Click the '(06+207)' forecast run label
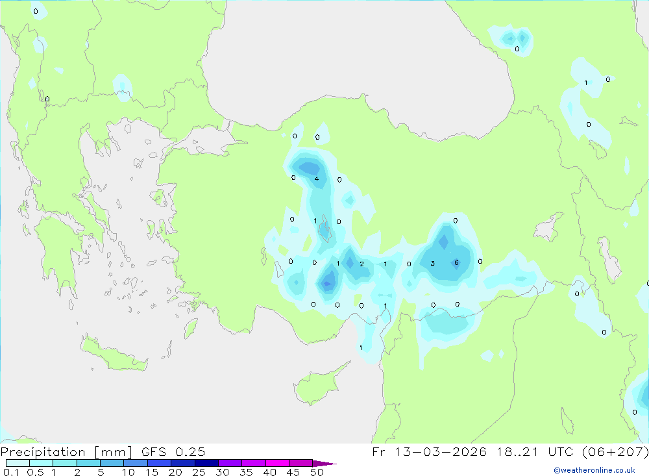 coord(615,451)
